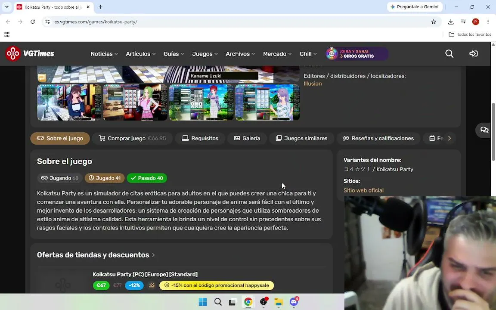Viewport: 496px width, 310px height.
Task: Open OBS icon on taskbar
Action: (x=263, y=302)
